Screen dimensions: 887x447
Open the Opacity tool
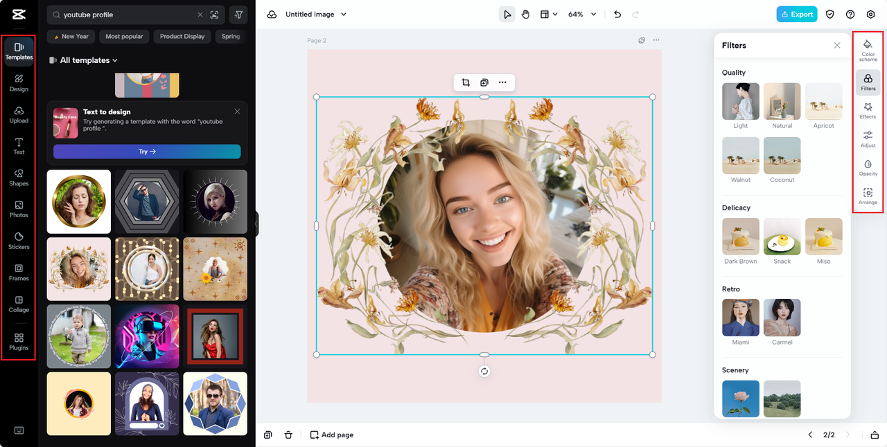(x=868, y=167)
